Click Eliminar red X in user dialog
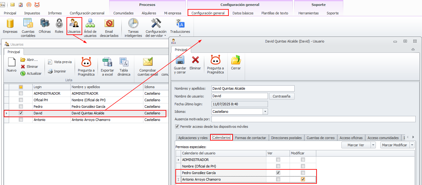The image size is (422, 185). click(x=195, y=63)
